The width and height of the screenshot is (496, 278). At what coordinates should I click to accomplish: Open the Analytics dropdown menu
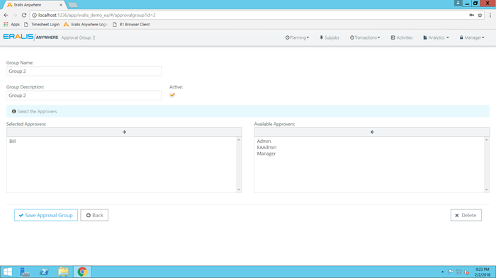436,37
